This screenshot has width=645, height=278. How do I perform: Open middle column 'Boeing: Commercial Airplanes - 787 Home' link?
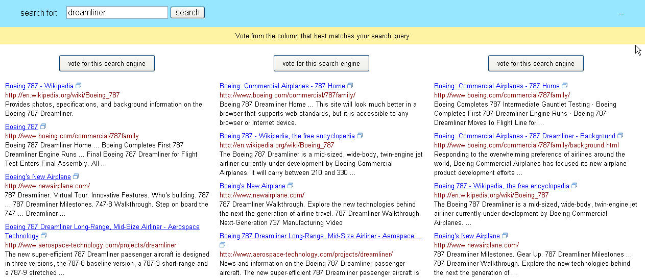tap(282, 86)
